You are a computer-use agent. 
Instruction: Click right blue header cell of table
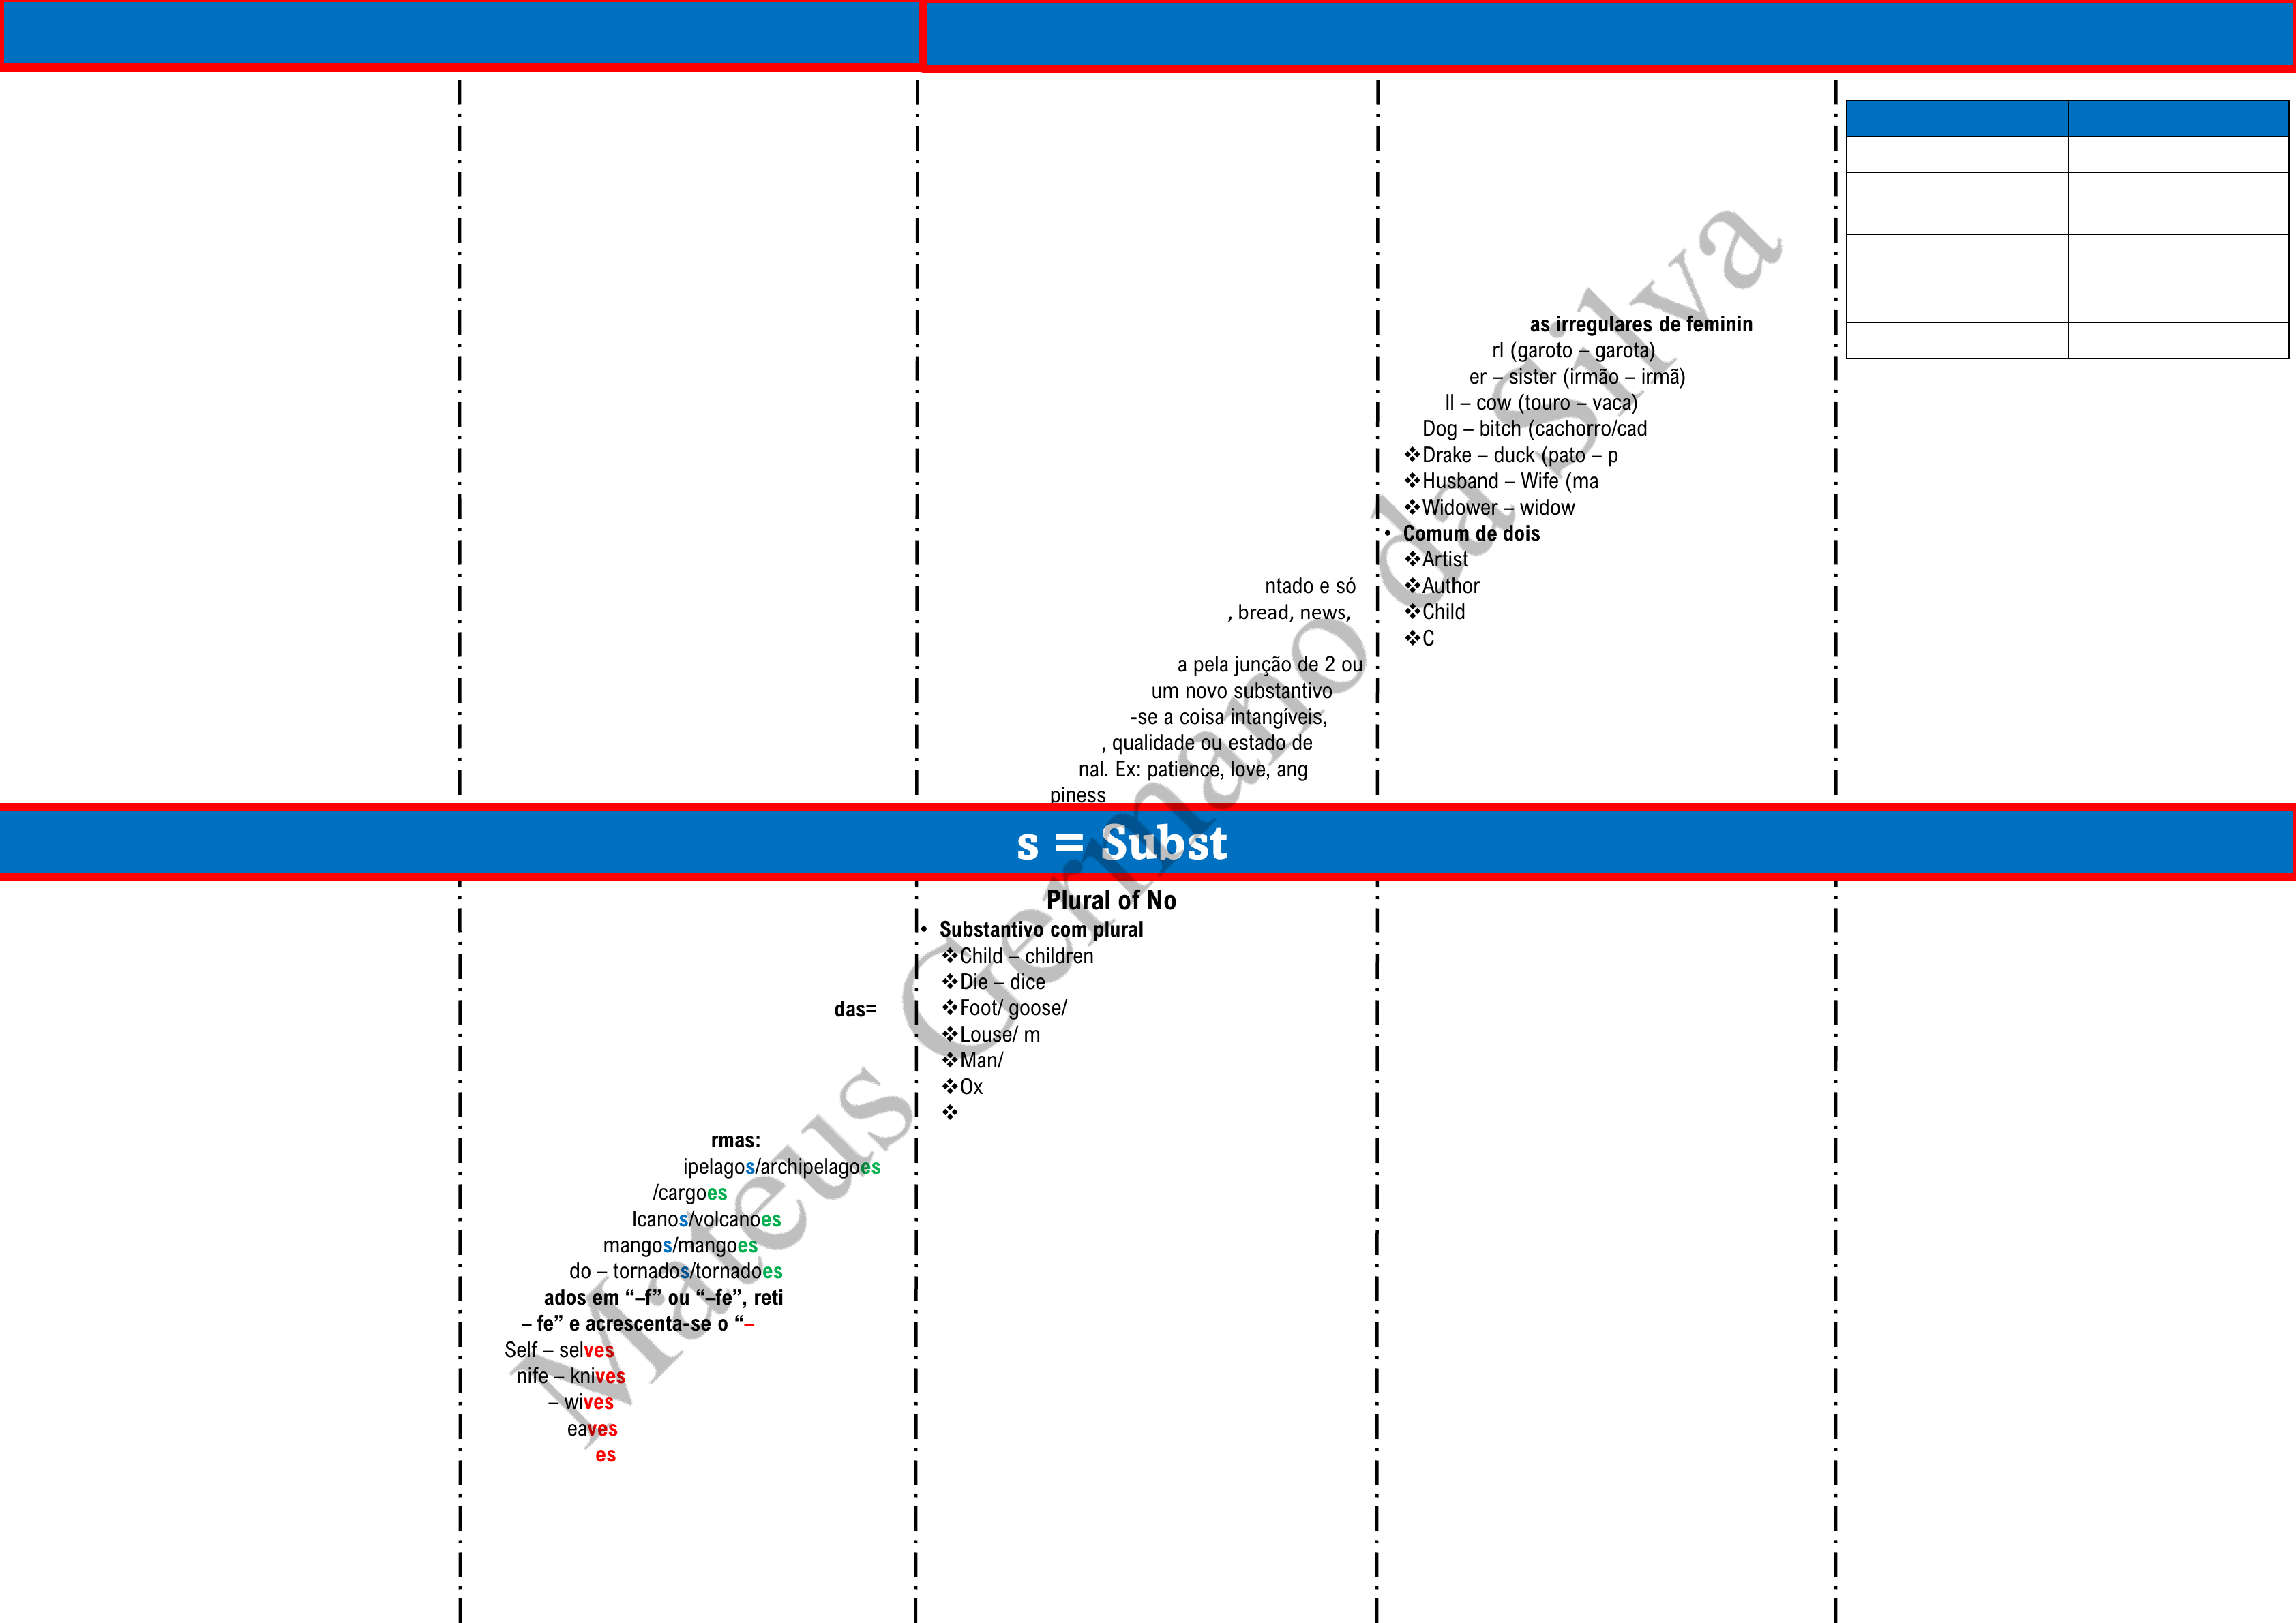(2177, 118)
